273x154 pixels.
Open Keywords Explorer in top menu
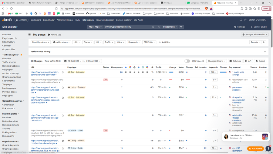tap(105, 20)
